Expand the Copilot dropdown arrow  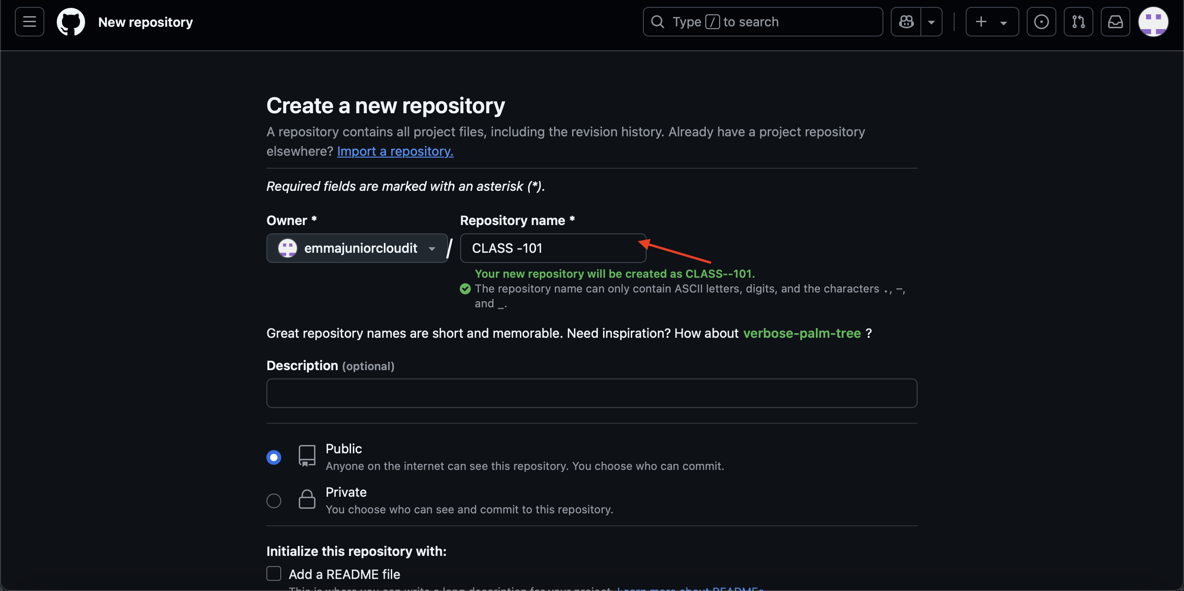click(931, 22)
